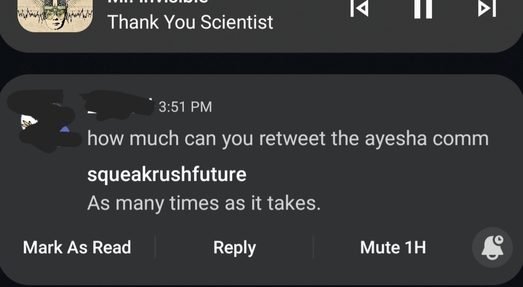Open the squeakrushfuture sender name
The width and height of the screenshot is (523, 287).
pos(167,175)
